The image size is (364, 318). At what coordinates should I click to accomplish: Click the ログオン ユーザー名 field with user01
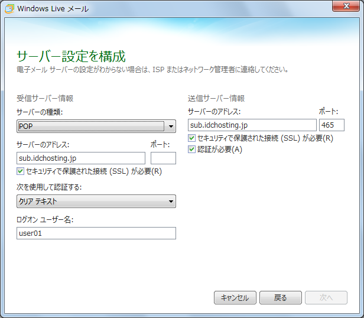tap(96, 233)
